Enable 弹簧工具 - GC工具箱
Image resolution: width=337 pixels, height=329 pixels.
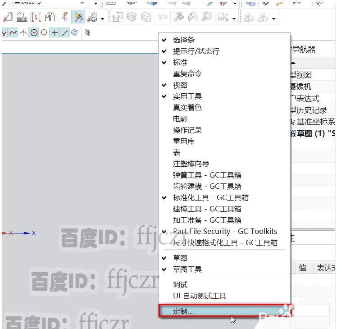click(x=224, y=175)
